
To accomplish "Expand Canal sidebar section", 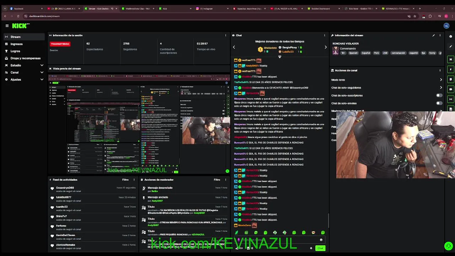I will tap(42, 73).
